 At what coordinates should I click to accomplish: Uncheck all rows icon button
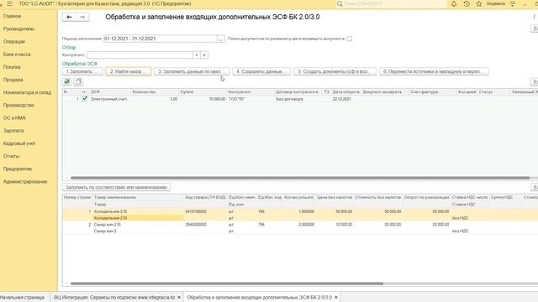tap(78, 81)
